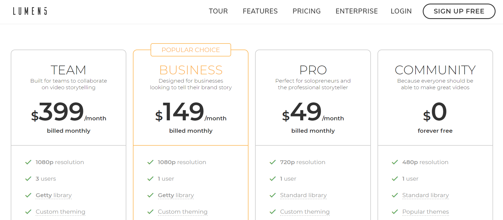Click the Lumen5 logo
503x220 pixels.
pyautogui.click(x=30, y=11)
